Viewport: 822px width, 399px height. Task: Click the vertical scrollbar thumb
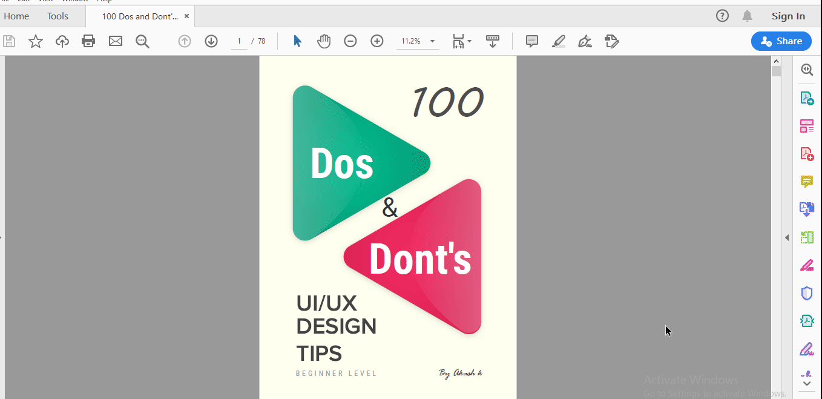coord(776,71)
